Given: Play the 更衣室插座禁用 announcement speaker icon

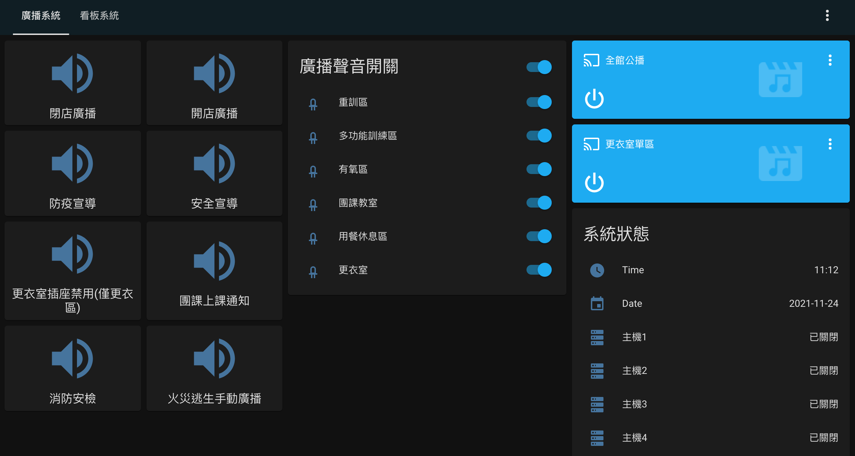Looking at the screenshot, I should coord(72,254).
